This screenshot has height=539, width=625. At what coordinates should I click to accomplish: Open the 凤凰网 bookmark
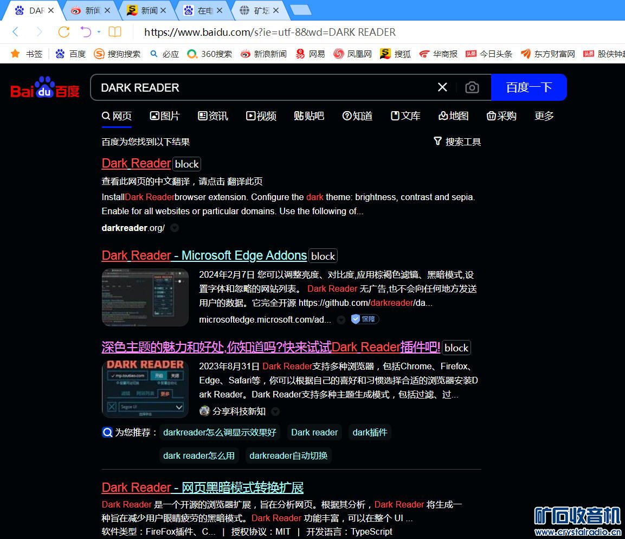coord(352,54)
